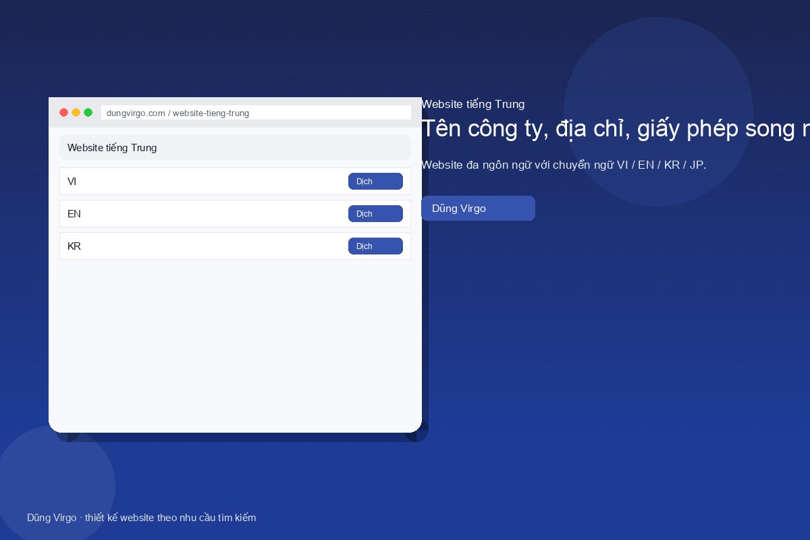Open the Dũng Virgo button
Viewport: 810px width, 540px height.
[478, 209]
